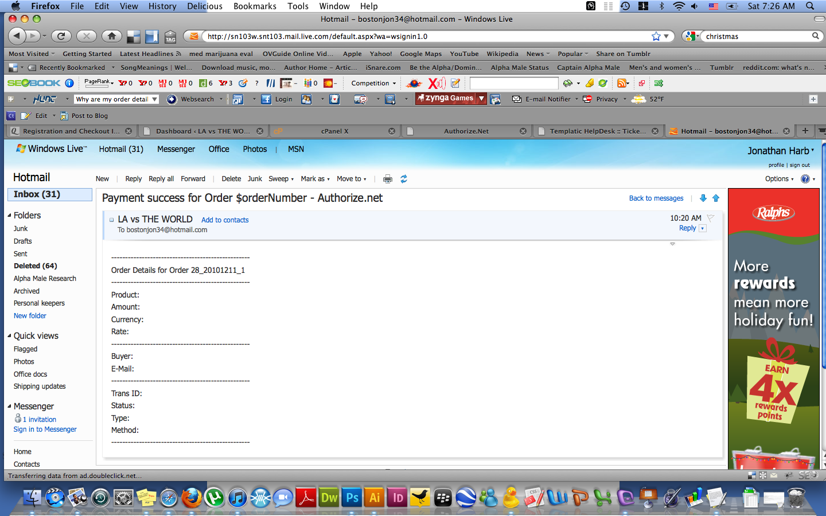
Task: Open iTunes from the dock
Action: click(x=237, y=497)
